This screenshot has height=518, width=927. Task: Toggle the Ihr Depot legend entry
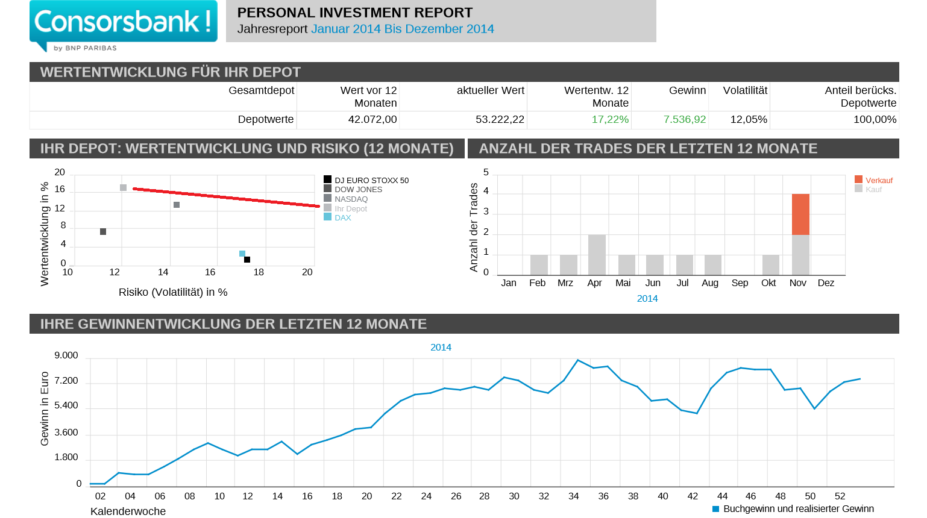pyautogui.click(x=350, y=208)
